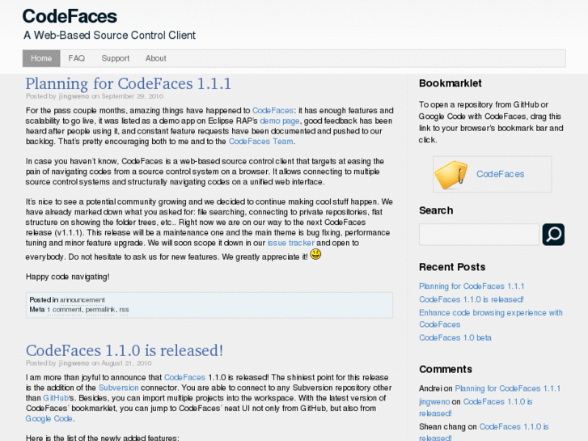The height and width of the screenshot is (441, 588).
Task: Open the GitHub link in the second post
Action: point(56,398)
